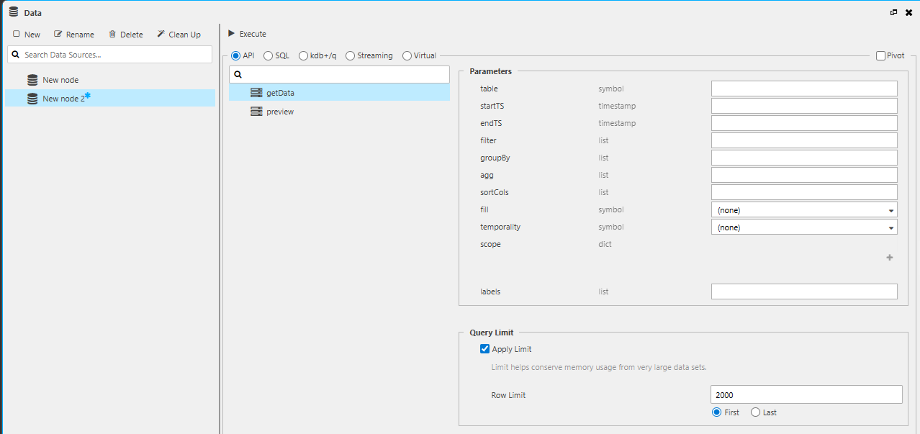This screenshot has height=434, width=920.
Task: Click the Query Limit section heading
Action: (x=492, y=333)
